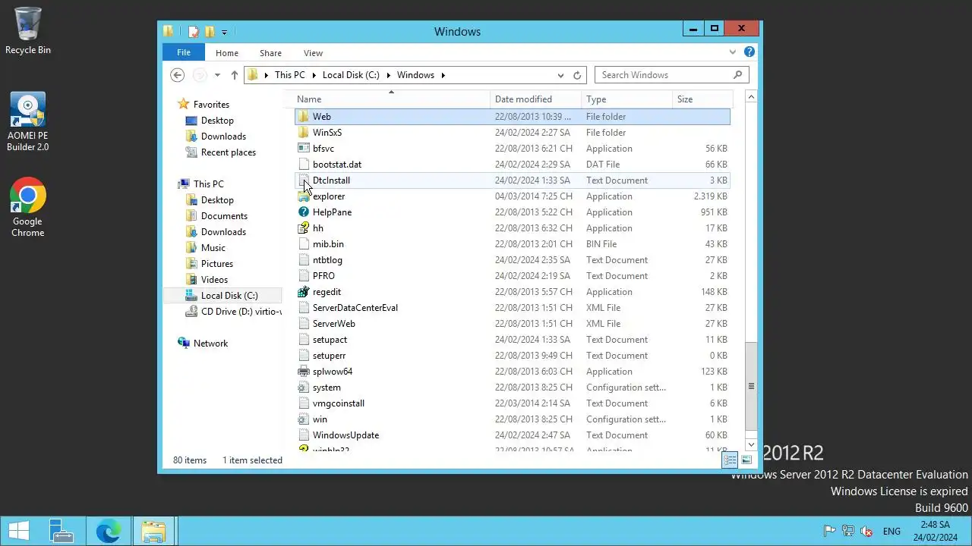Expand the ribbon with the chevron arrow
Image resolution: width=972 pixels, height=546 pixels.
point(733,52)
